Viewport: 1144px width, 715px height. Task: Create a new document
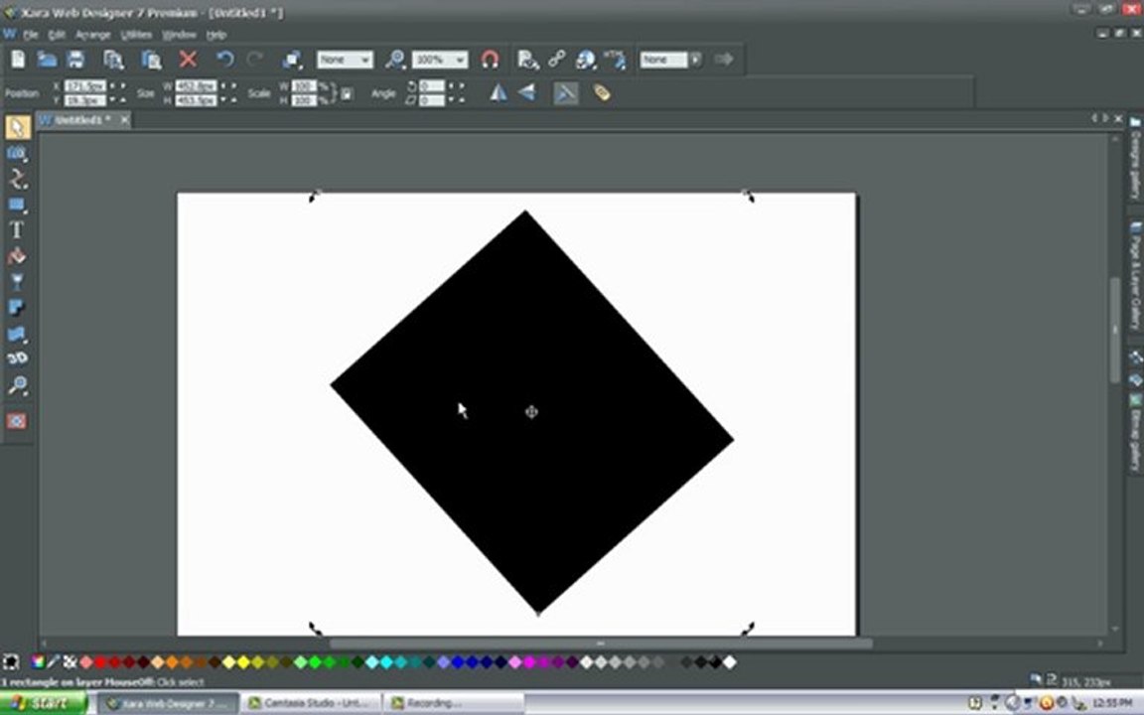(x=18, y=60)
